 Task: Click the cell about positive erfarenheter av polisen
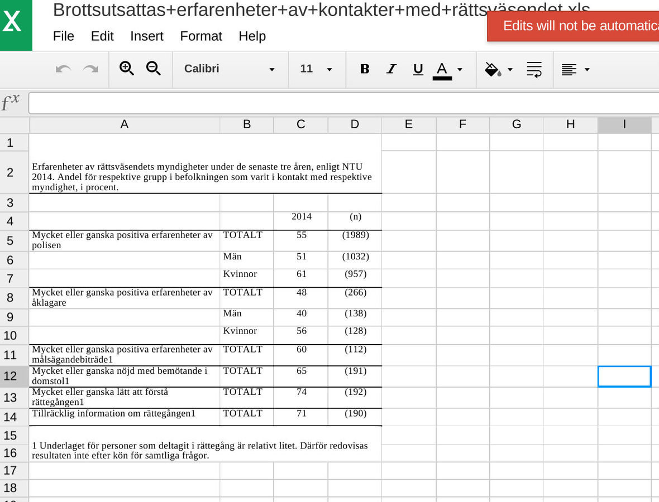(x=125, y=240)
